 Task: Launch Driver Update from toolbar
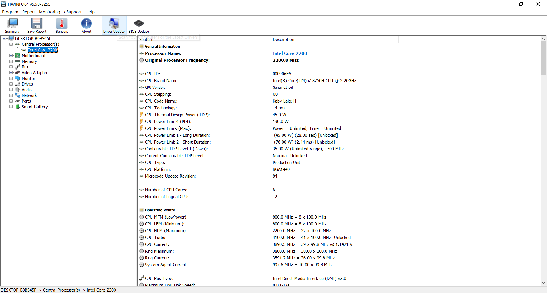point(114,25)
